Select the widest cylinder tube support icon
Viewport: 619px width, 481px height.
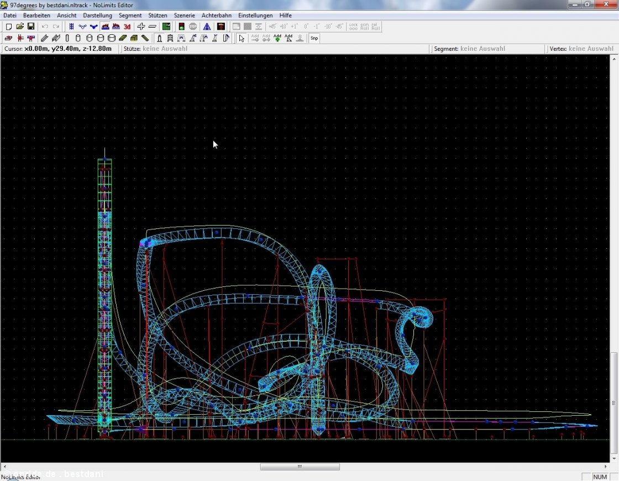tap(112, 38)
